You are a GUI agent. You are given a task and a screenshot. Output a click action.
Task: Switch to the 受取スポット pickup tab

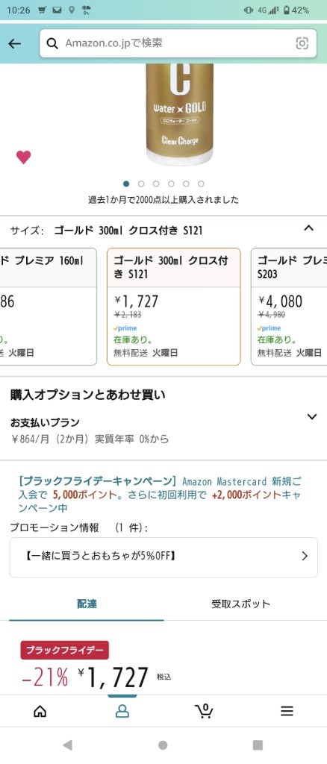point(240,604)
